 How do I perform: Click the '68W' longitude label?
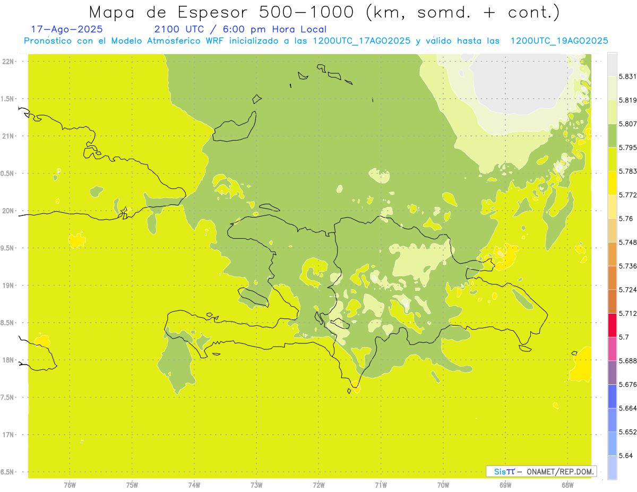tap(567, 485)
